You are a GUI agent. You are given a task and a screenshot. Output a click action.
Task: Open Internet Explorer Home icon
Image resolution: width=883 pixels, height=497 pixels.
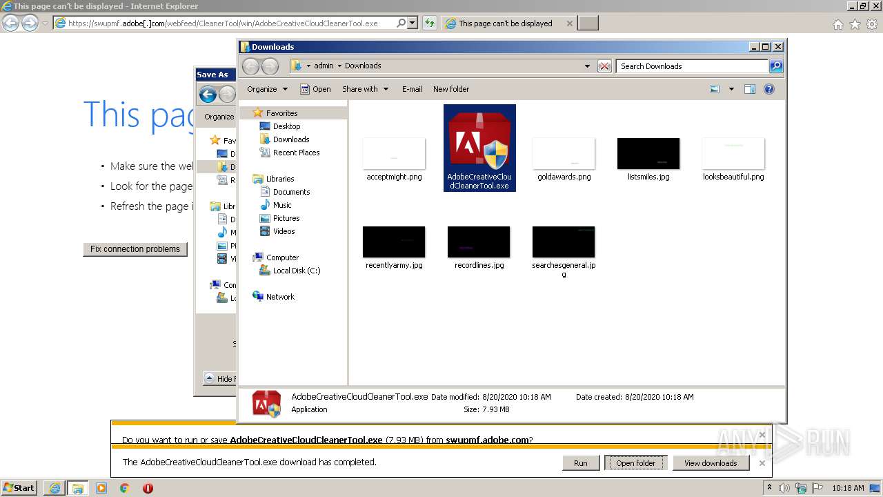pos(837,24)
